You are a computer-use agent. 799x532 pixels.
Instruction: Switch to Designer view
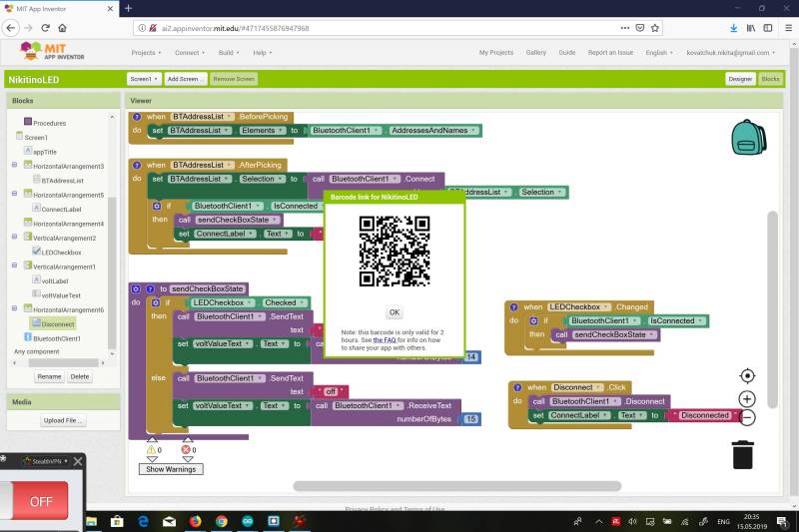click(x=740, y=79)
